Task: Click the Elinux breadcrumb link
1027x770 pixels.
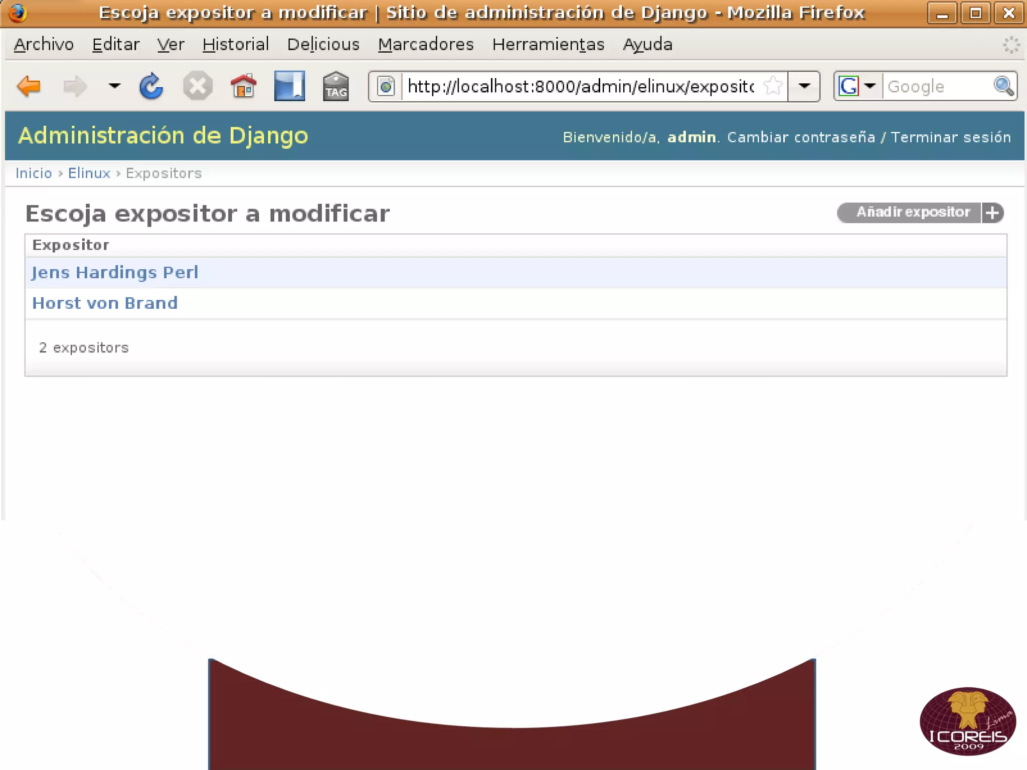Action: [x=89, y=173]
